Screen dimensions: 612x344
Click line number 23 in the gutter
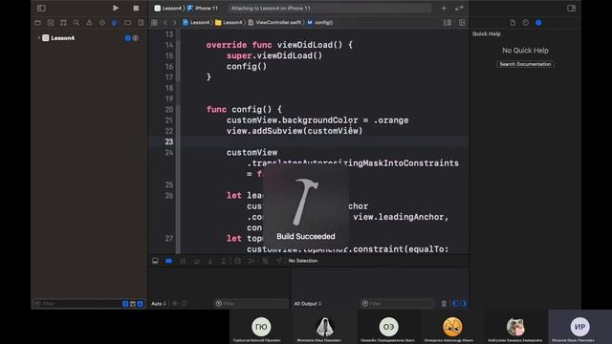[x=169, y=141]
